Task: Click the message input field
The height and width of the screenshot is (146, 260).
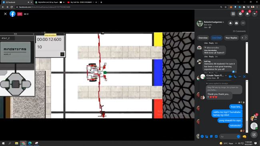Action: pyautogui.click(x=228, y=136)
